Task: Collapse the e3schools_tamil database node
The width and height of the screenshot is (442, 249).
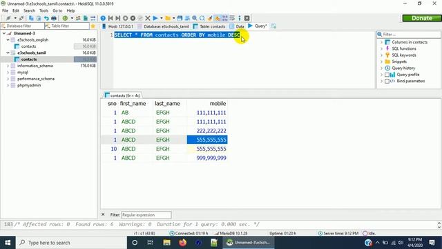Action: pos(8,53)
